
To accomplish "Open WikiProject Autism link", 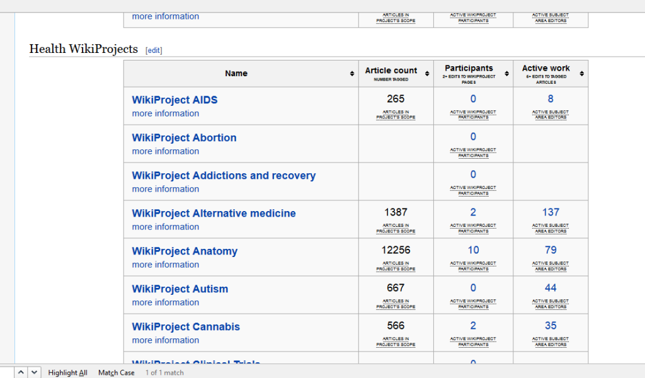I will click(x=180, y=289).
